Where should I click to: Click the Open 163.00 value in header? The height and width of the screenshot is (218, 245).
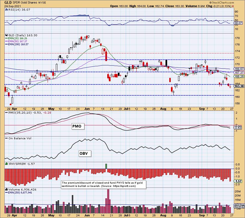pyautogui.click(x=119, y=6)
